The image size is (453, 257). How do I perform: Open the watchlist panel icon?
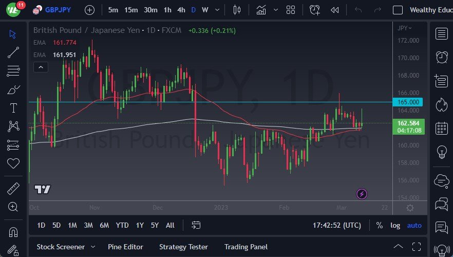tap(441, 34)
